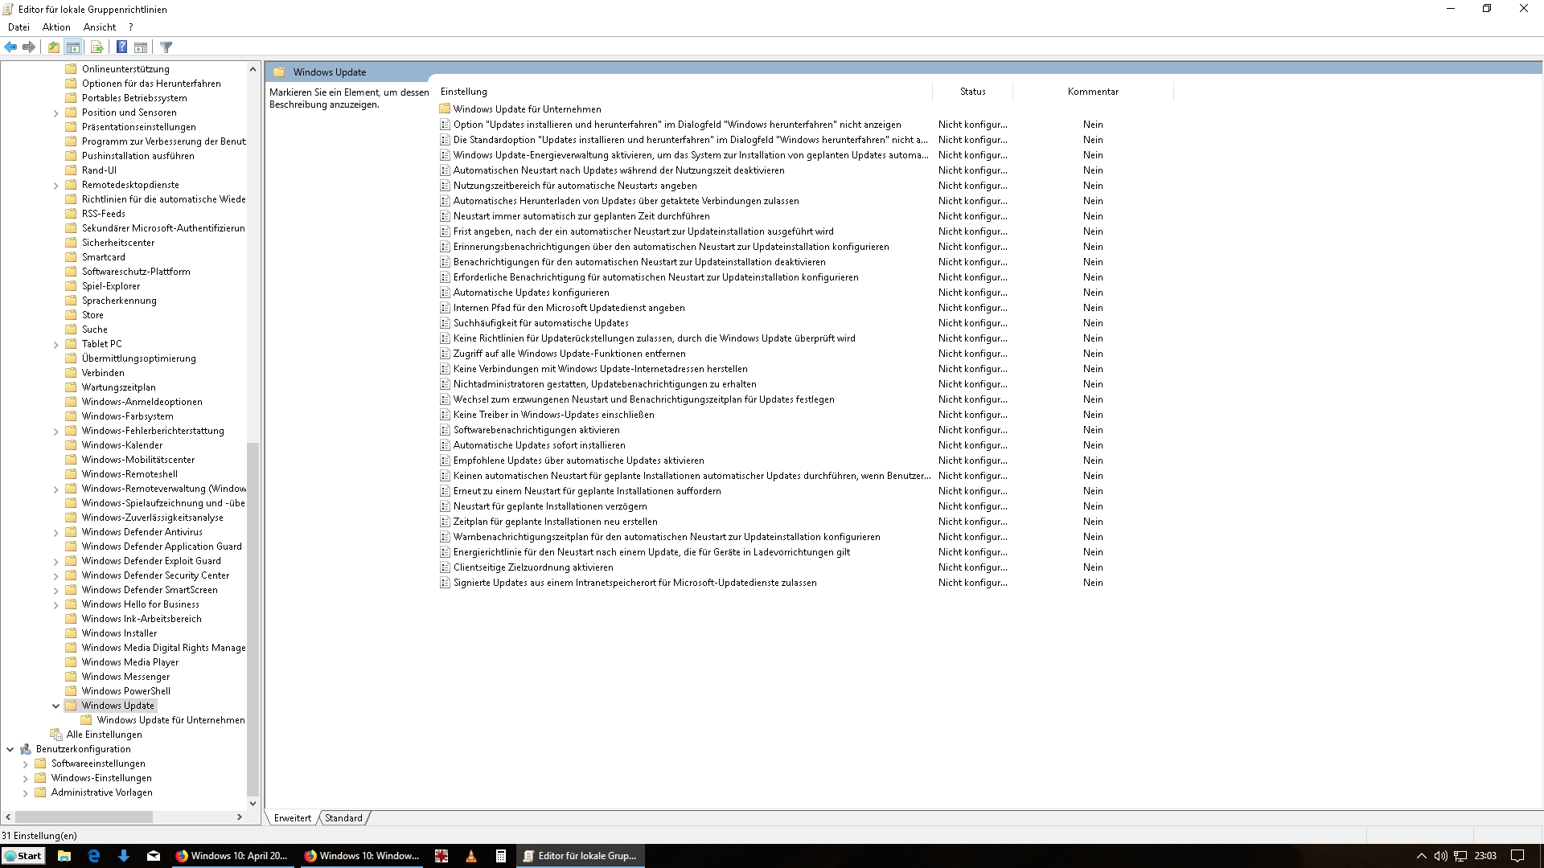The image size is (1544, 868).
Task: Open the Mail app taskbar icon
Action: 154,856
